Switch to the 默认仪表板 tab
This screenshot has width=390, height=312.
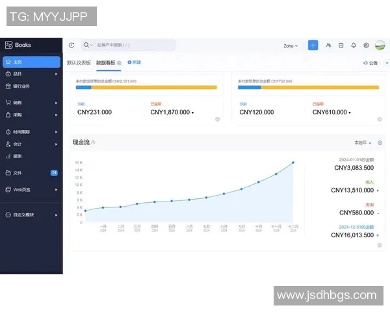79,63
